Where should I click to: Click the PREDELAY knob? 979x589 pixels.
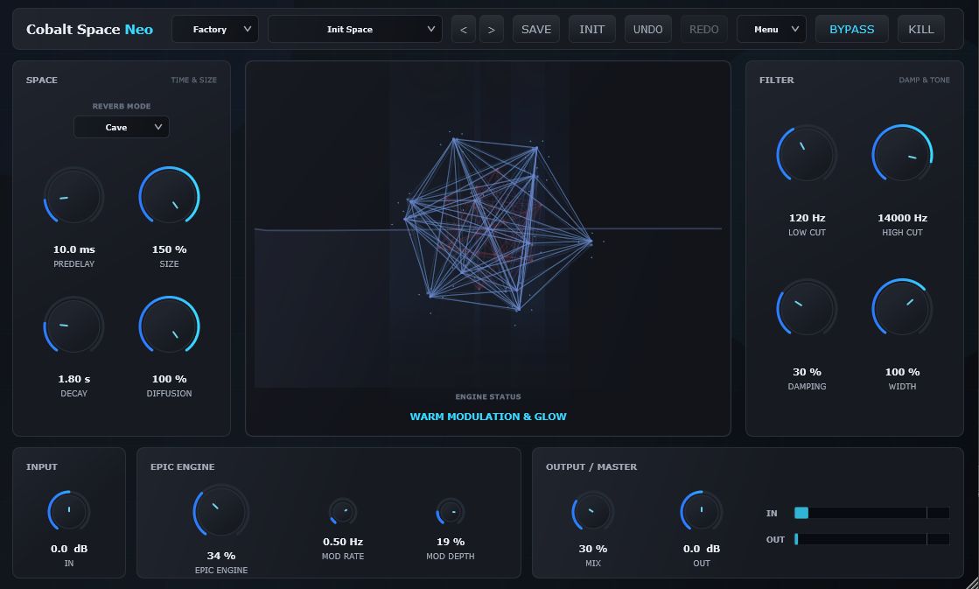73,197
